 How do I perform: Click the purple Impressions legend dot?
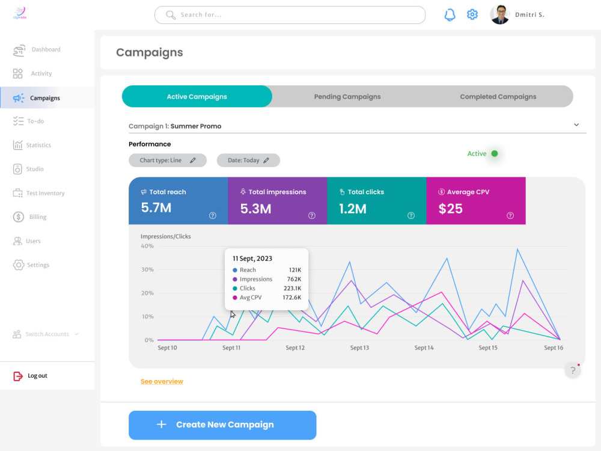point(235,279)
